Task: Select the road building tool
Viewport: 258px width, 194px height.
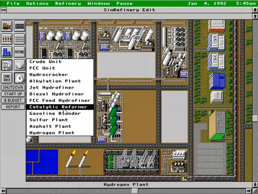Action: pos(19,26)
